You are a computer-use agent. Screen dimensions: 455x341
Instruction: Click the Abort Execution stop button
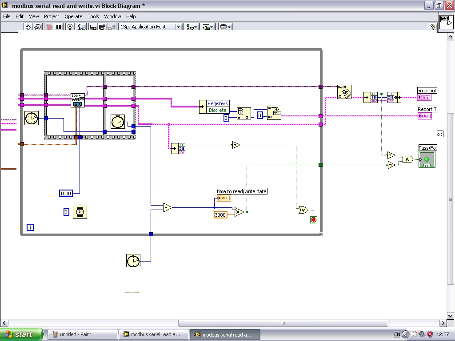point(49,27)
